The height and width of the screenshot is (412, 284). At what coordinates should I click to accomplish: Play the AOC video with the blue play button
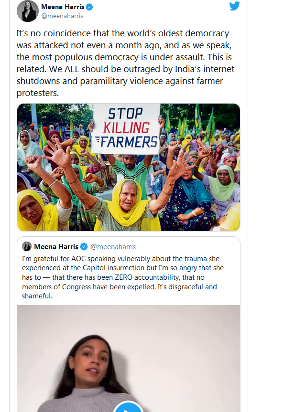point(129,407)
